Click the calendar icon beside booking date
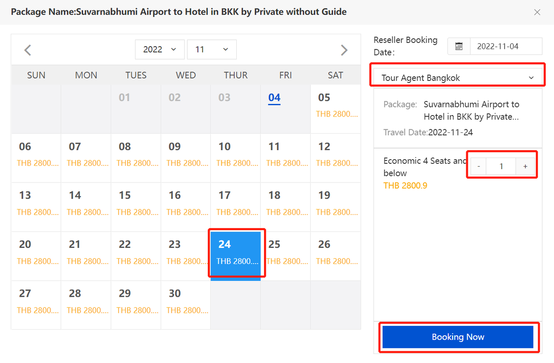 (459, 46)
